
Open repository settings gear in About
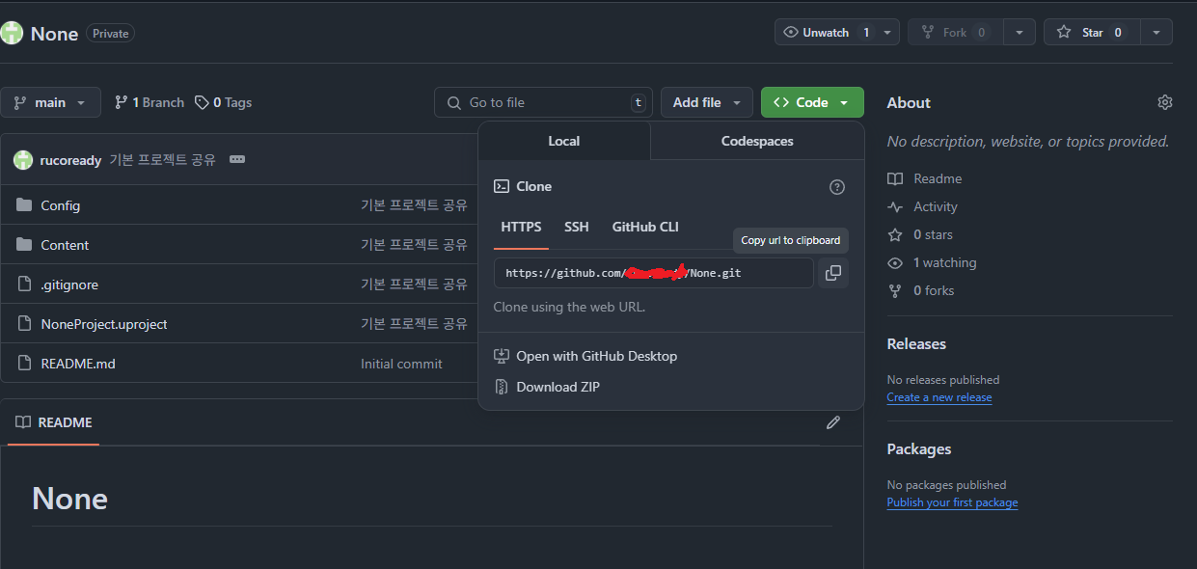coord(1165,102)
